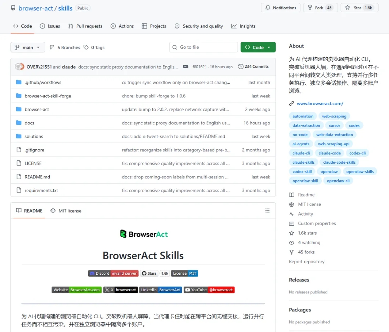Open the Readme sidebar link

pyautogui.click(x=302, y=195)
